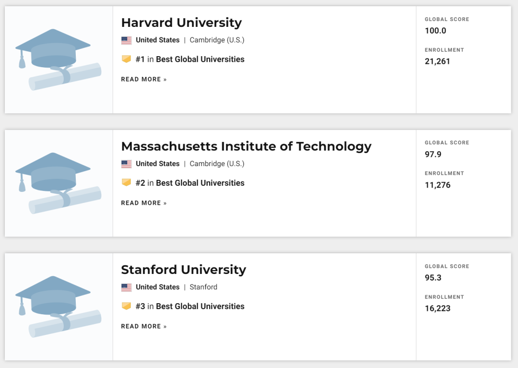Click the #3 ranking badge icon
The width and height of the screenshot is (518, 368).
coord(126,306)
